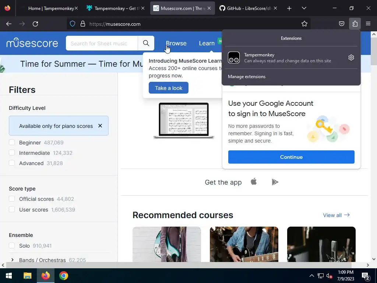Open the list all tabs dropdown
Screen dimensions: 377x283
[x=304, y=8]
